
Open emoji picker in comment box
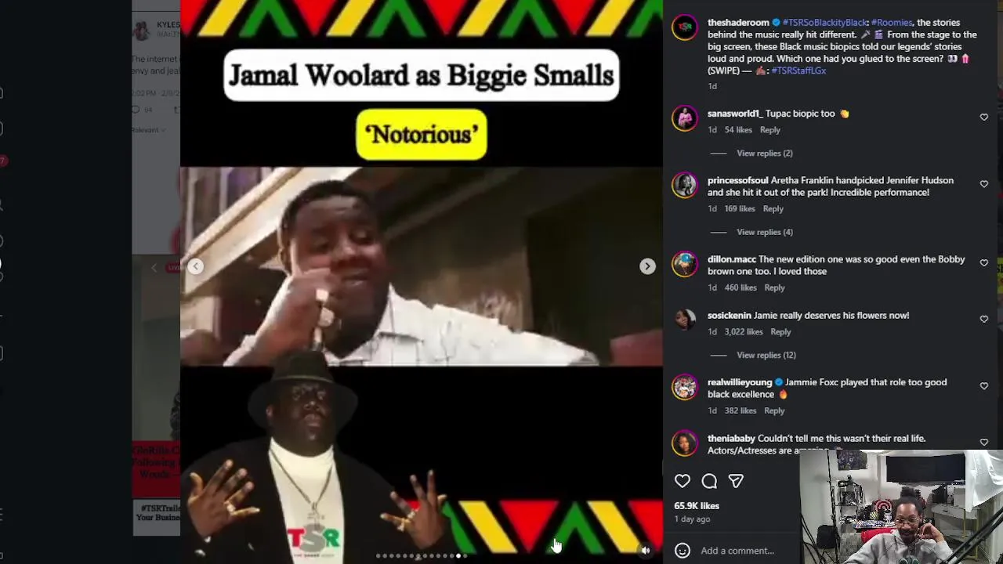(x=683, y=551)
